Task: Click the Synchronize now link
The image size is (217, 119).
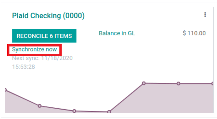Action: [x=34, y=50]
